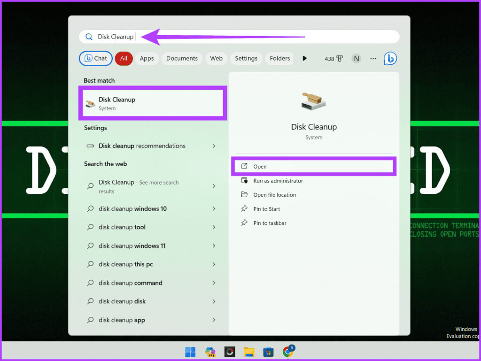Open the dark circular app on taskbar
The width and height of the screenshot is (481, 361).
click(229, 352)
